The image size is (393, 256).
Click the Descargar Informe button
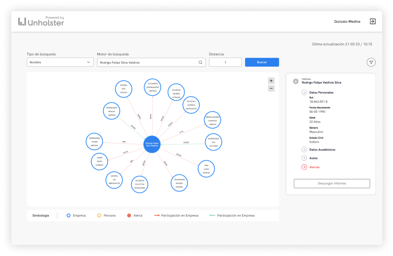[x=332, y=183]
